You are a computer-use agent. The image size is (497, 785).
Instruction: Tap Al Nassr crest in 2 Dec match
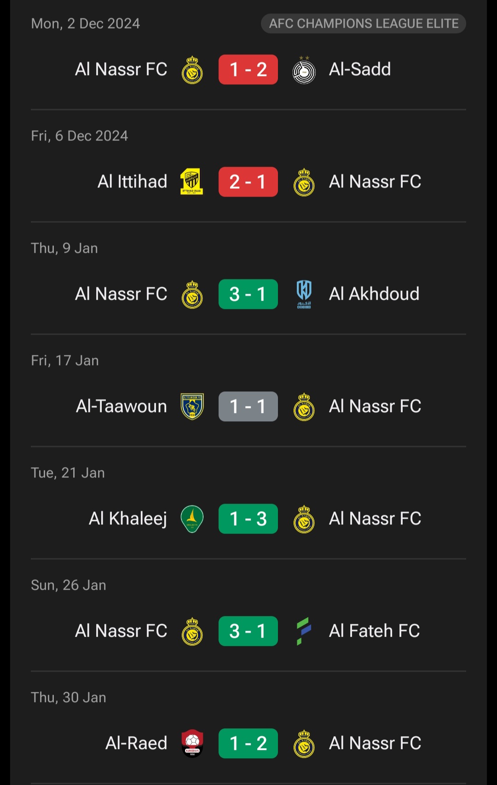point(192,70)
